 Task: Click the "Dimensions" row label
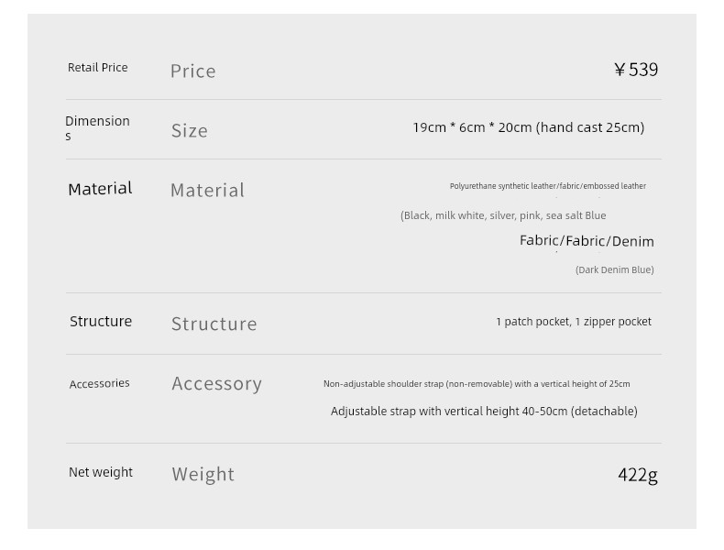point(97,127)
